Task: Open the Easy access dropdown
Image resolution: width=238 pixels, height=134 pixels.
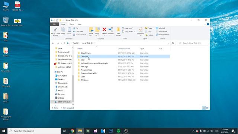Action: (128, 31)
